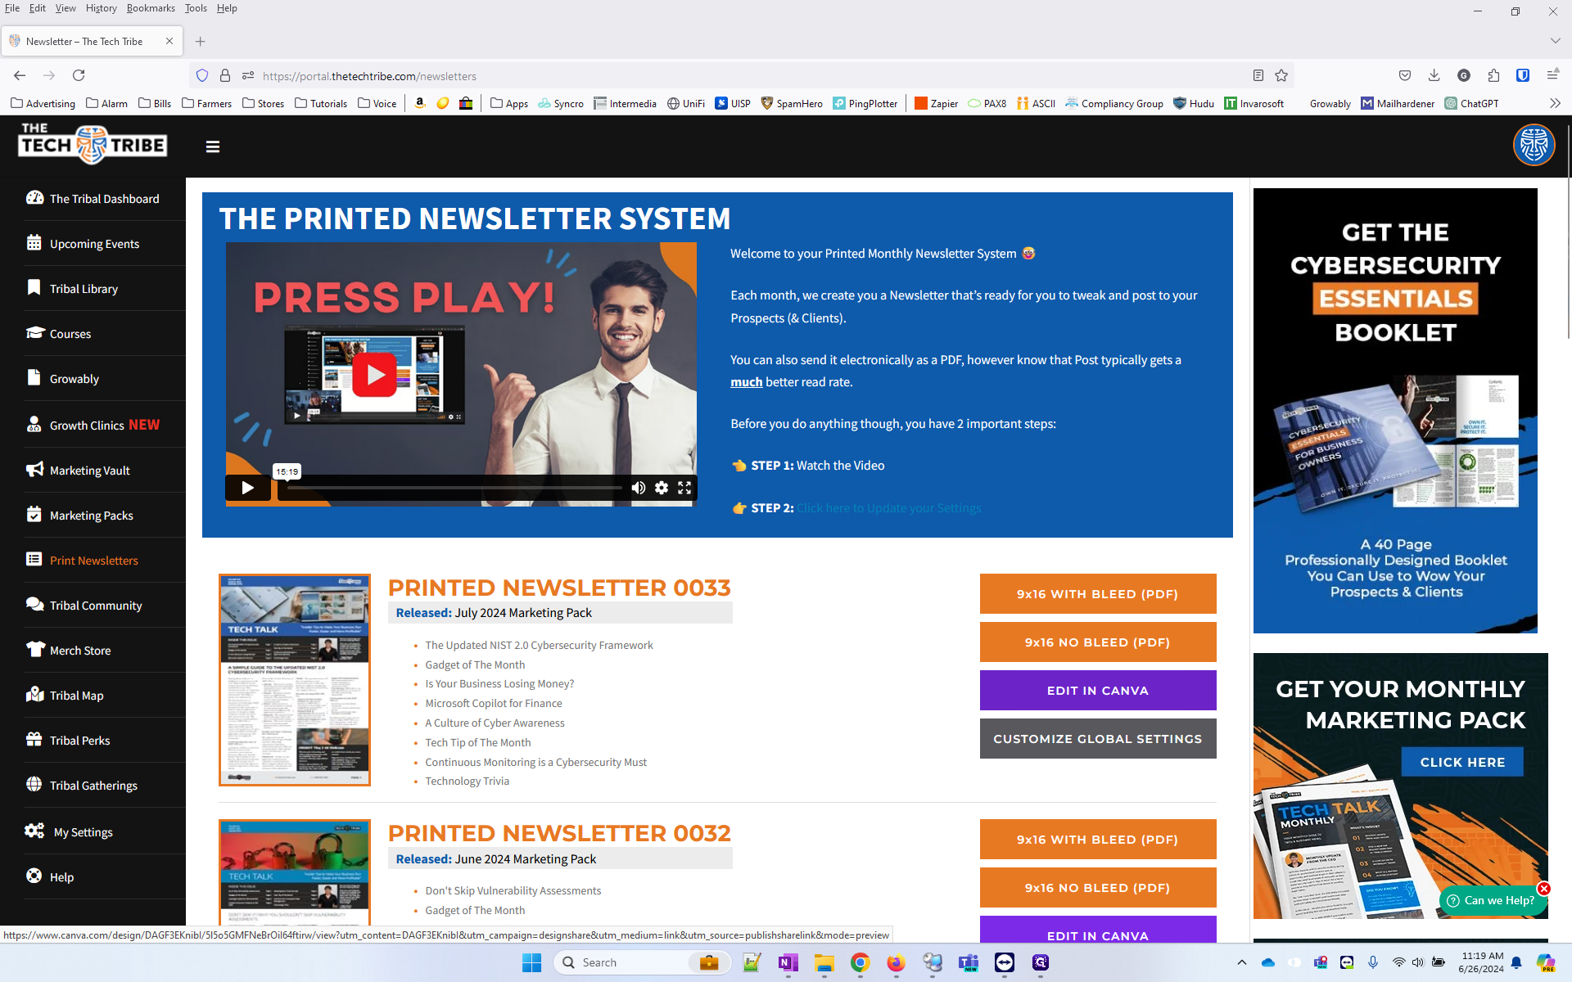Click The Tech Tribe logo
1572x982 pixels.
(x=93, y=144)
